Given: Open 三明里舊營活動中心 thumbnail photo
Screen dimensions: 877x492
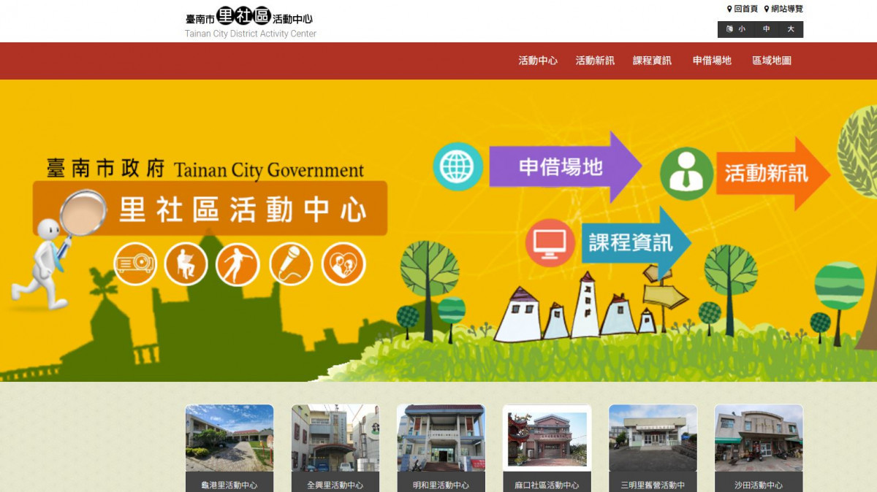Looking at the screenshot, I should point(653,438).
